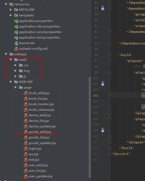Viewport: 145px width, 181px height.
Task: Expand the css folder arrow
Action: click(16, 65)
